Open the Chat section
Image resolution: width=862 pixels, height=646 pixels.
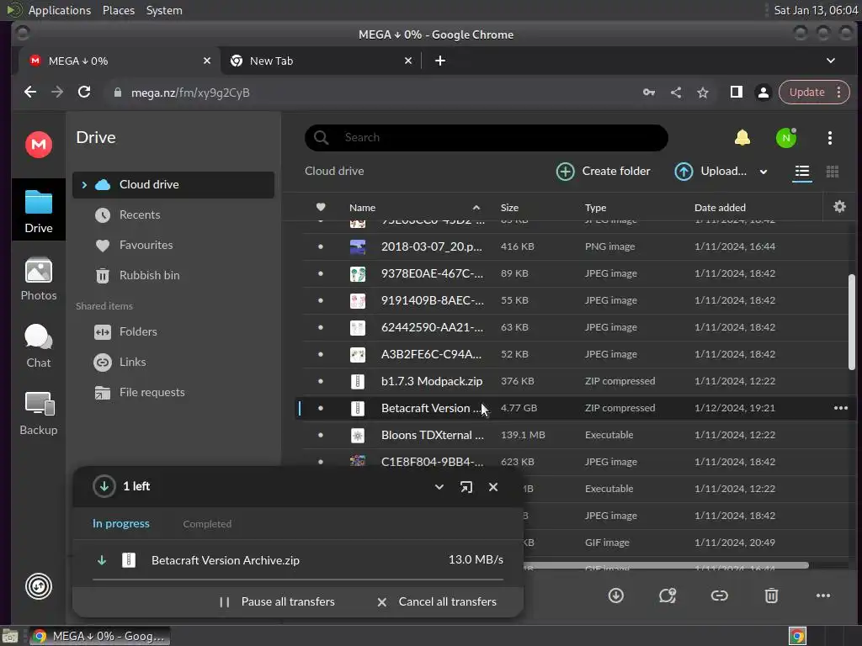[x=39, y=346]
